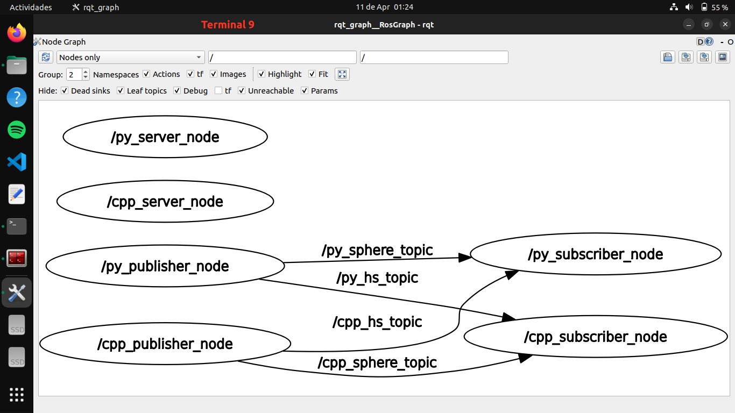Open Spotify from the dock
Image resolution: width=735 pixels, height=413 pixels.
[17, 130]
